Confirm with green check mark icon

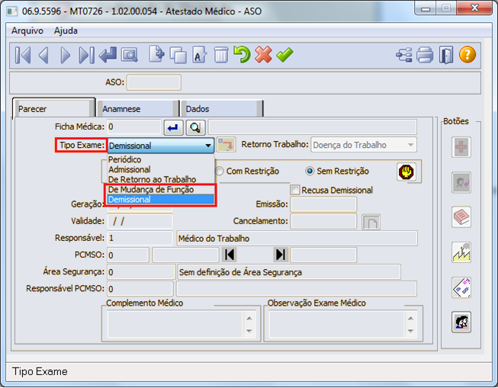coord(284,55)
